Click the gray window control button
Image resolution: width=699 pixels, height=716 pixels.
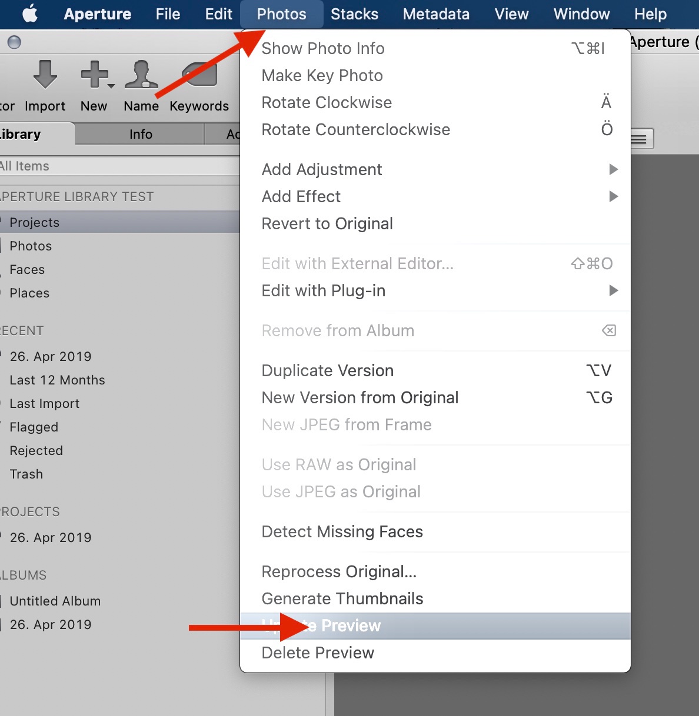point(14,42)
